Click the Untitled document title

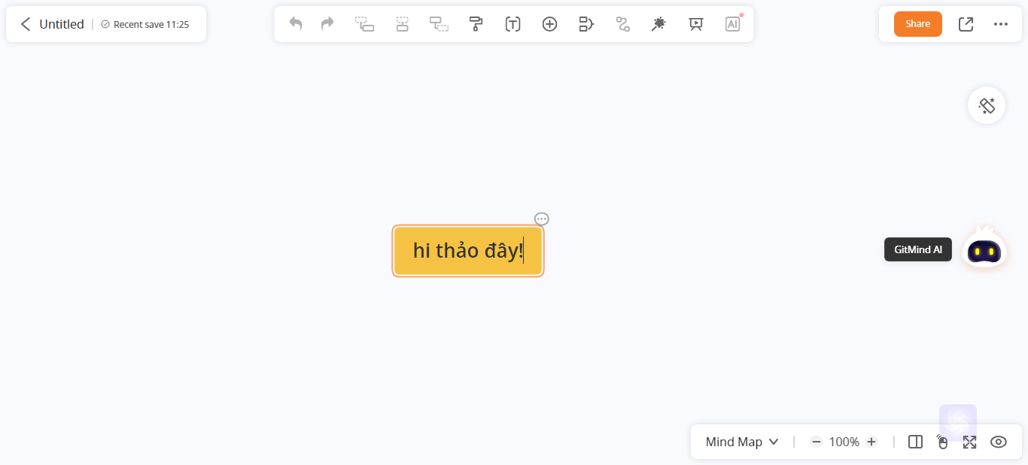coord(62,24)
